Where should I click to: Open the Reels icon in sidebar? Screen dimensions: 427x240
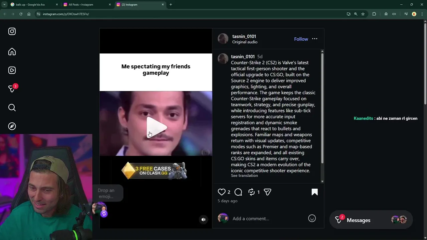click(12, 70)
